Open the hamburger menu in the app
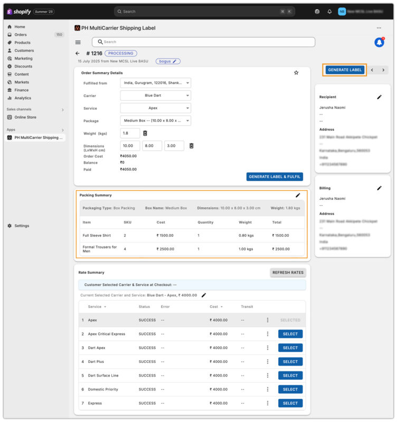The width and height of the screenshot is (397, 422). pos(78,42)
